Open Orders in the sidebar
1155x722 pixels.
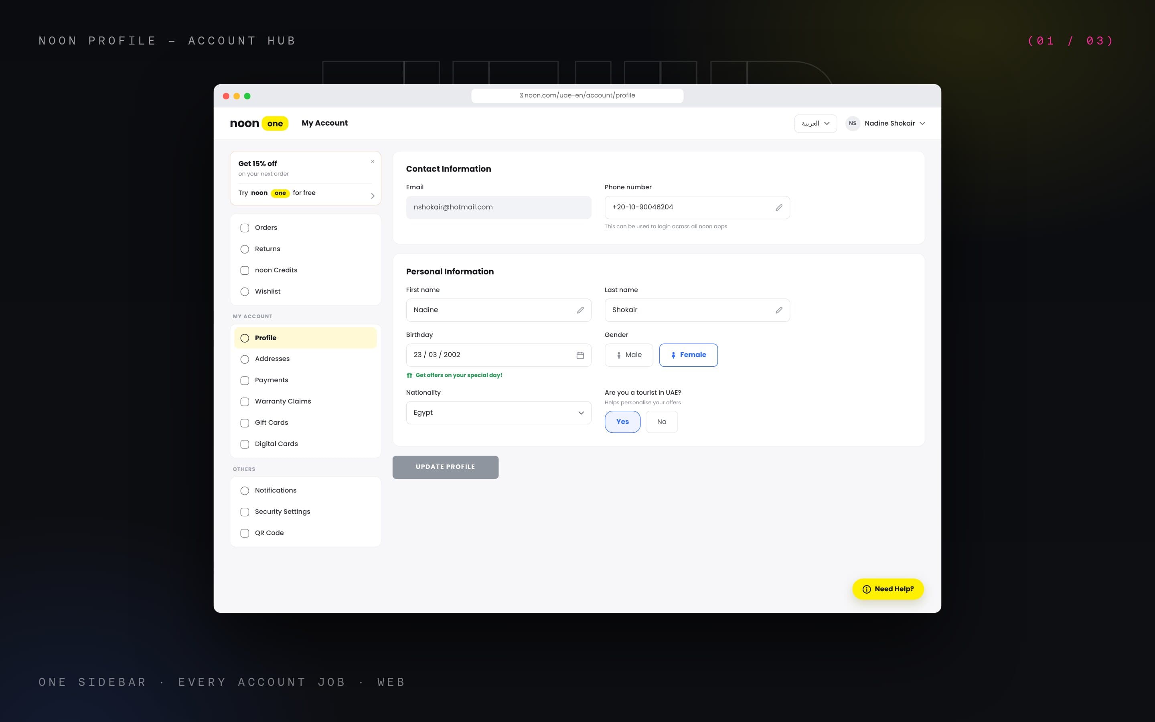(306, 228)
